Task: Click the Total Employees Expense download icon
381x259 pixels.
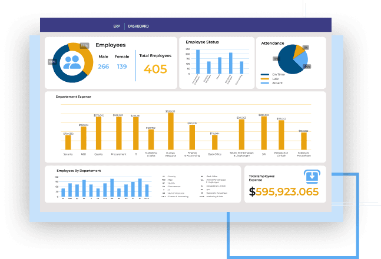Action: click(x=312, y=177)
